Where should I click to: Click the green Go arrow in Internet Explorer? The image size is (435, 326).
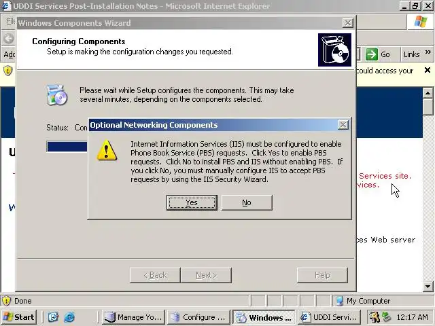click(x=372, y=54)
